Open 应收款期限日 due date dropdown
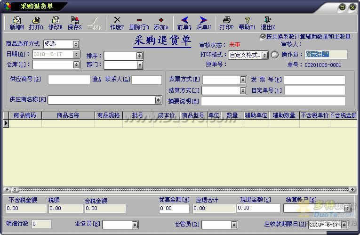The image size is (360, 235). tap(344, 225)
